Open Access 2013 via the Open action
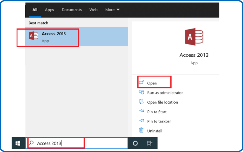This screenshot has height=152, width=243. click(152, 83)
